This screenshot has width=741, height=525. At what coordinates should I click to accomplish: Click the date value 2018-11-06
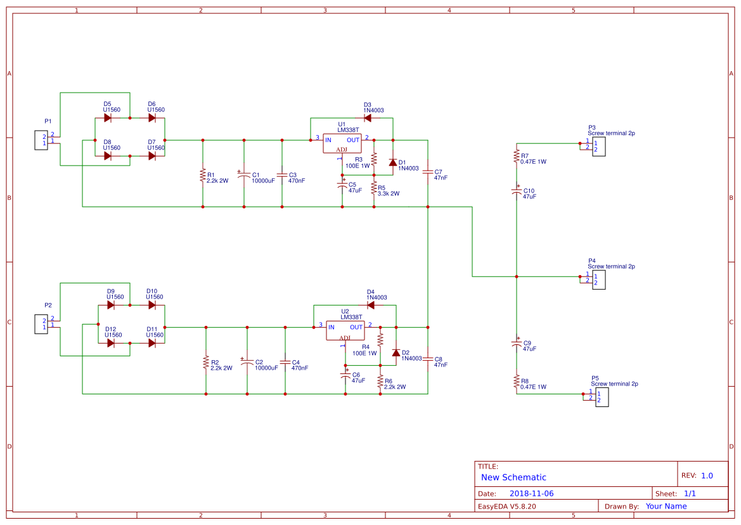531,493
